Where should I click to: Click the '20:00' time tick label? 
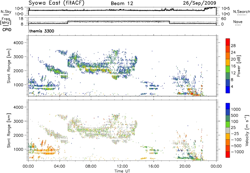click(185, 166)
